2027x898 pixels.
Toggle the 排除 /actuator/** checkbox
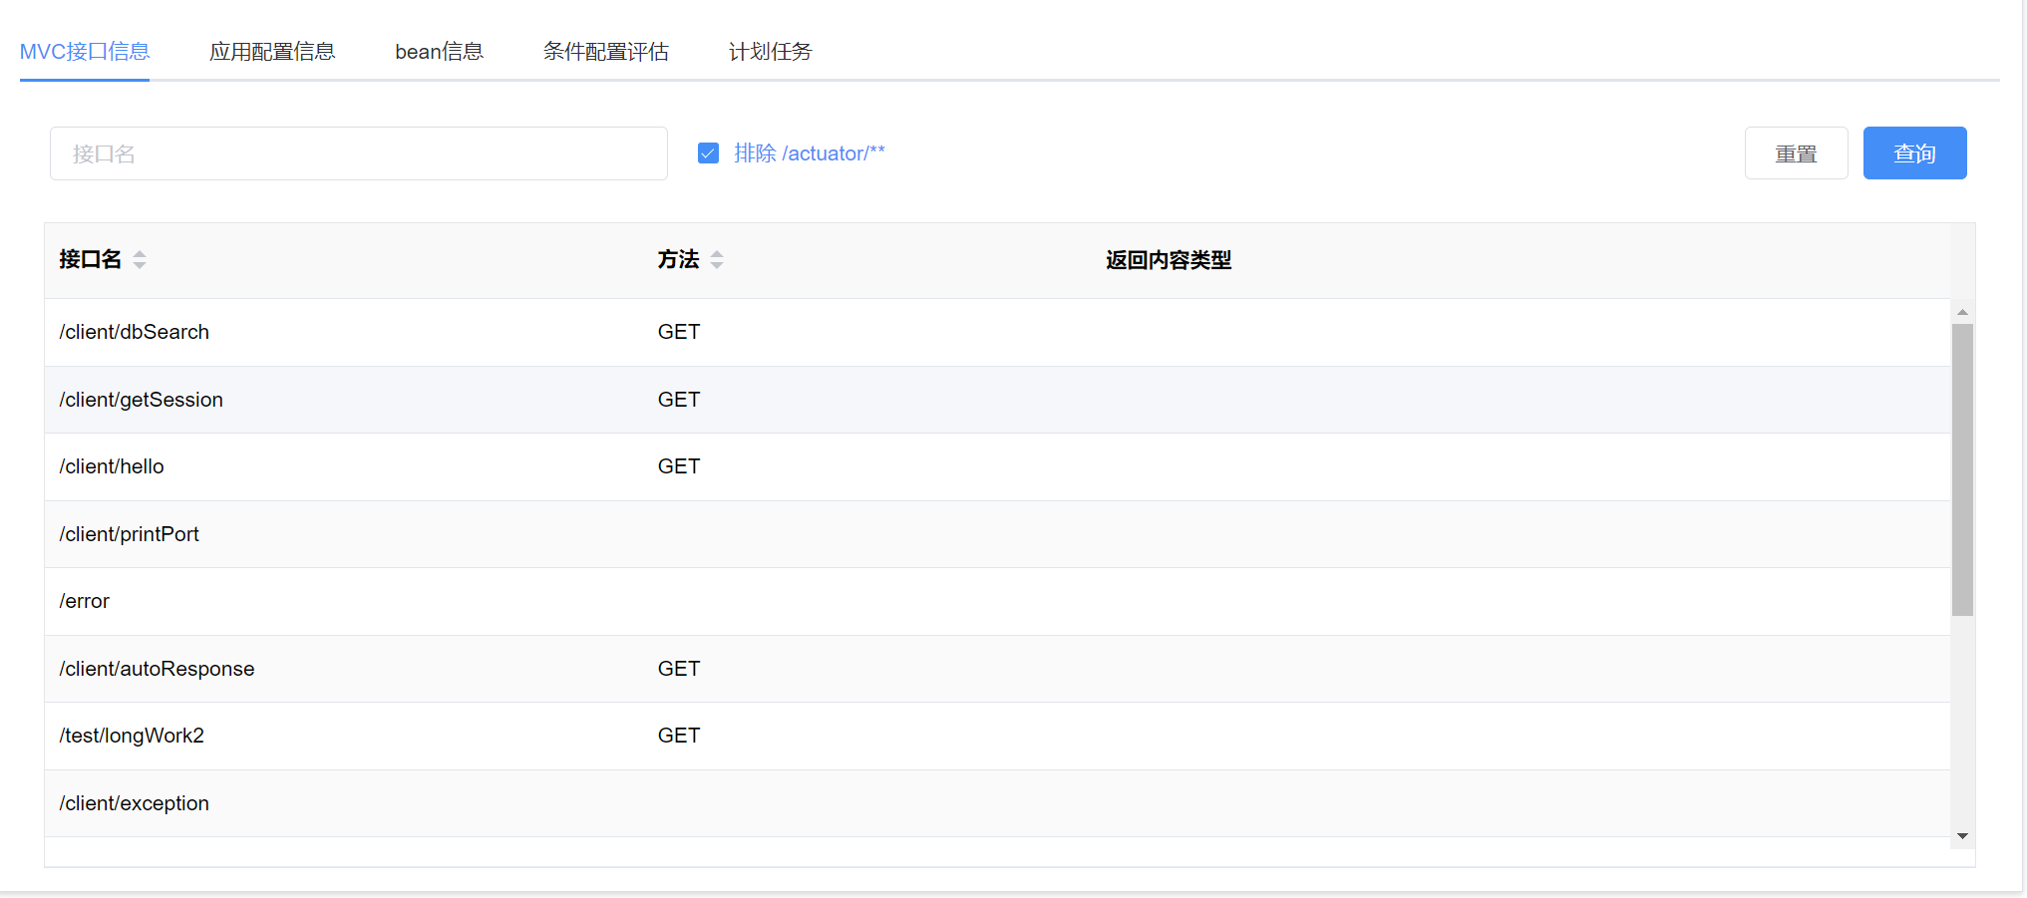[709, 153]
